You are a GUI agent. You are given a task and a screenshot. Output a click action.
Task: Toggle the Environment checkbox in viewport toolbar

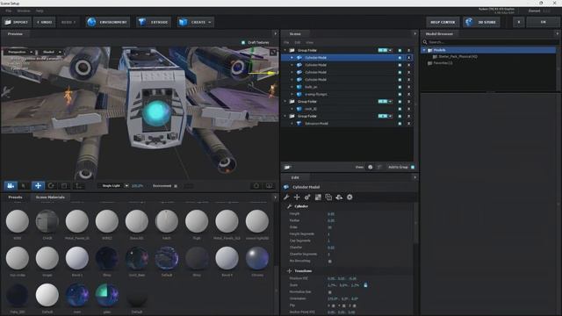coord(176,186)
